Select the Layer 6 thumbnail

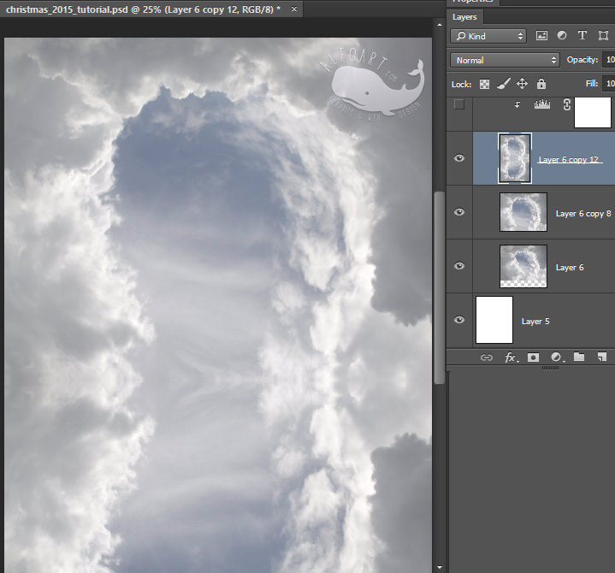(x=523, y=266)
